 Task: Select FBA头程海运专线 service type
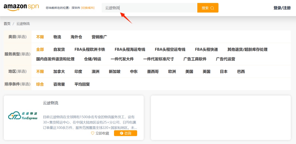(x=130, y=49)
